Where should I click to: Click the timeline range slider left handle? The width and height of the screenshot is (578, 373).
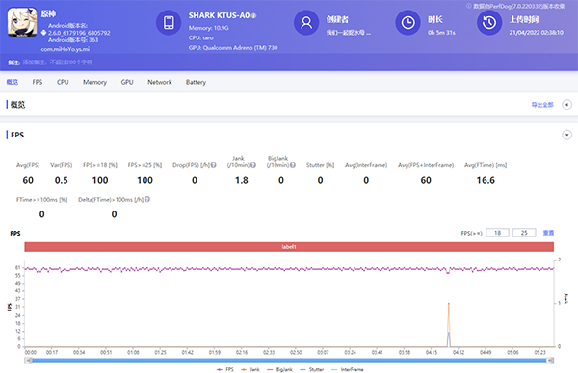[28, 361]
